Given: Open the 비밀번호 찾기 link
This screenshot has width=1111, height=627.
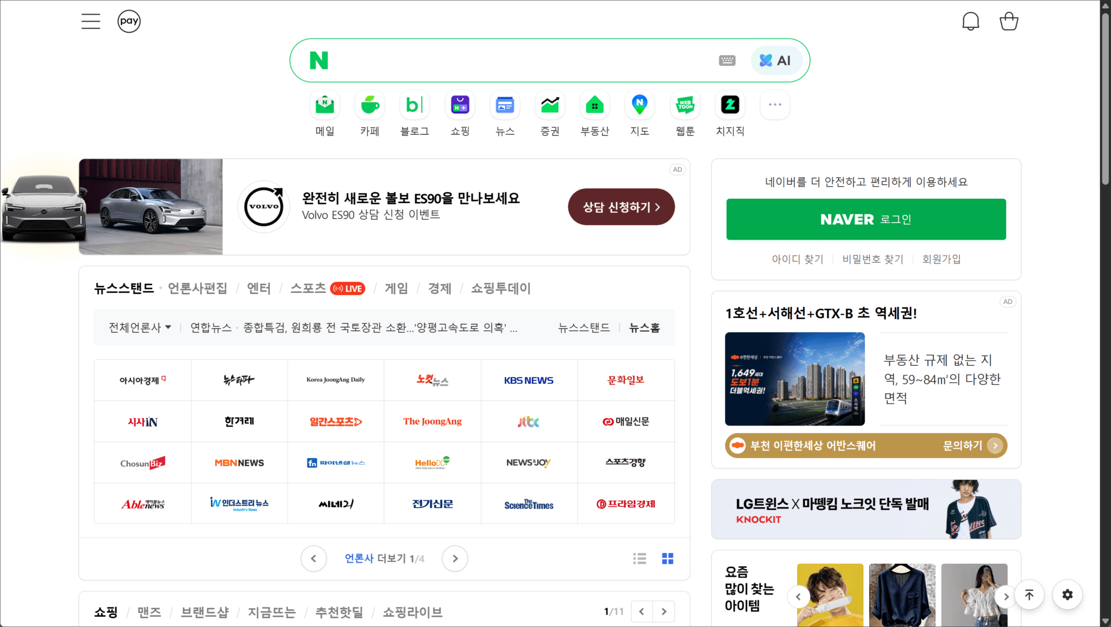Looking at the screenshot, I should click(873, 259).
